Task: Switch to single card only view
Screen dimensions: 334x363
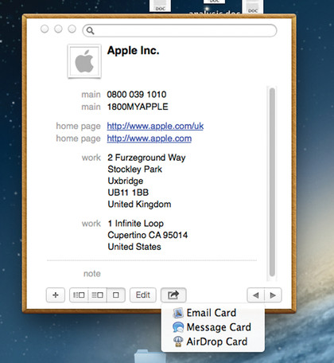Action: point(116,295)
